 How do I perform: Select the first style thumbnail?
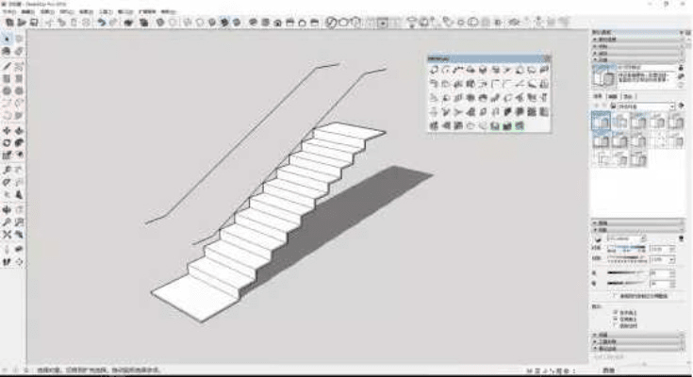(599, 121)
